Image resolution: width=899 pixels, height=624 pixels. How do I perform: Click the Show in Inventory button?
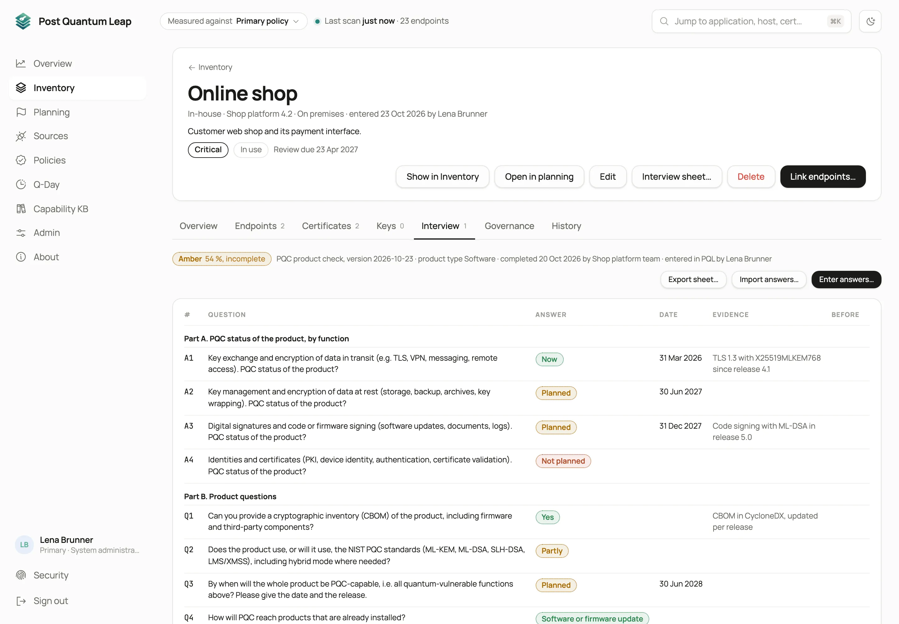[442, 177]
